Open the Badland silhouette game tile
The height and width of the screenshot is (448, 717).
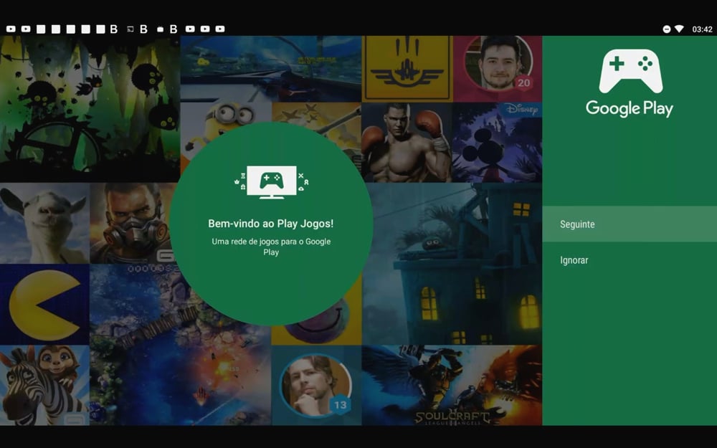90,109
